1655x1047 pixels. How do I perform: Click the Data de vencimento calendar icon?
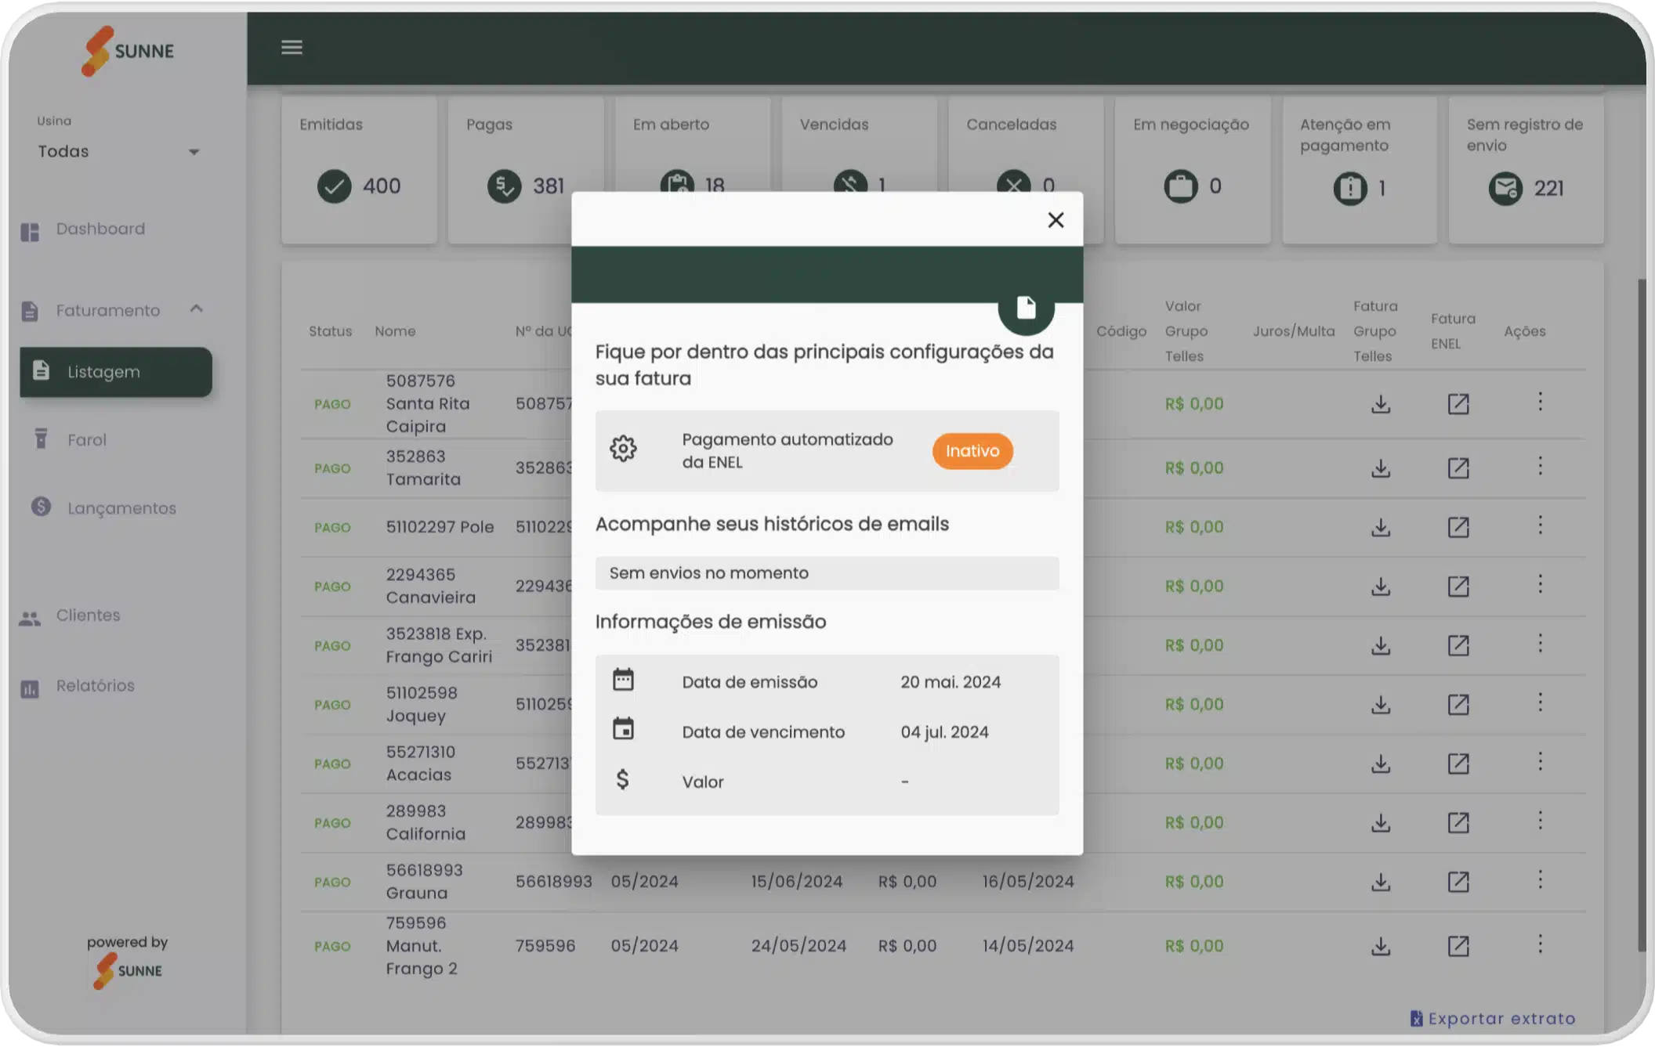tap(623, 730)
